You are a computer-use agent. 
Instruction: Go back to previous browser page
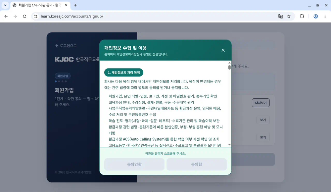(6, 16)
